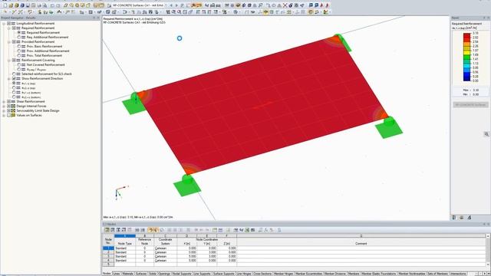Viewport: 491px width, 276px height.
Task: Click the vertical scrollbar of nodes table
Action: point(488,251)
